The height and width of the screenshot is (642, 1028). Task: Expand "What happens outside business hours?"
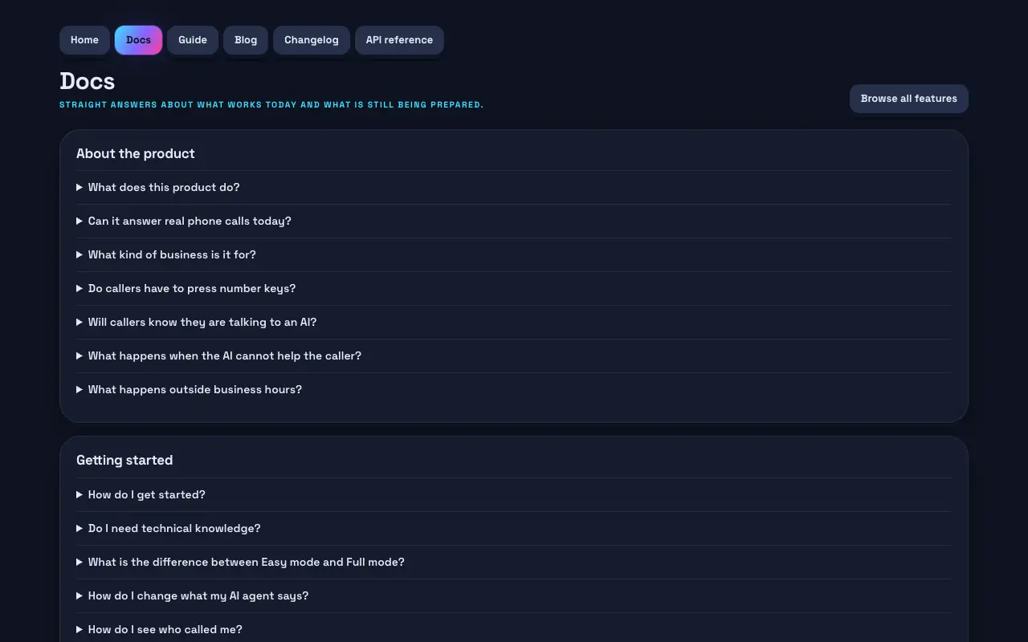point(513,390)
